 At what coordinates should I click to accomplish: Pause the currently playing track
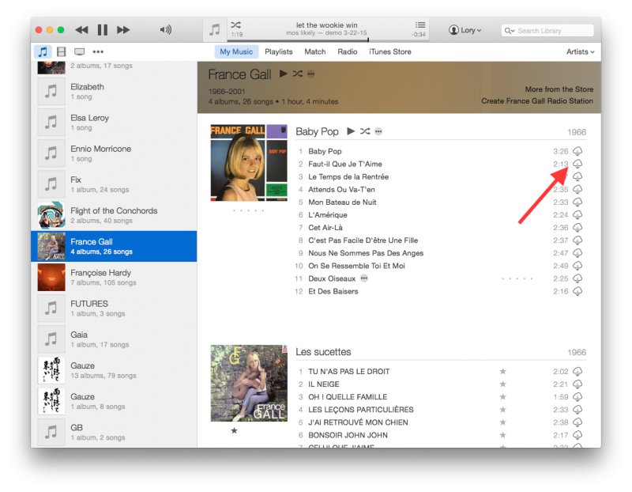(x=102, y=28)
